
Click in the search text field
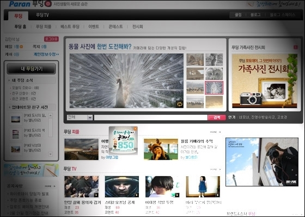pos(151,117)
